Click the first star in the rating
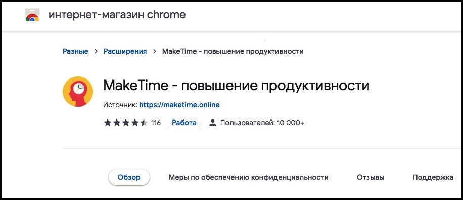Viewport: 463px width, 200px height. pyautogui.click(x=108, y=123)
